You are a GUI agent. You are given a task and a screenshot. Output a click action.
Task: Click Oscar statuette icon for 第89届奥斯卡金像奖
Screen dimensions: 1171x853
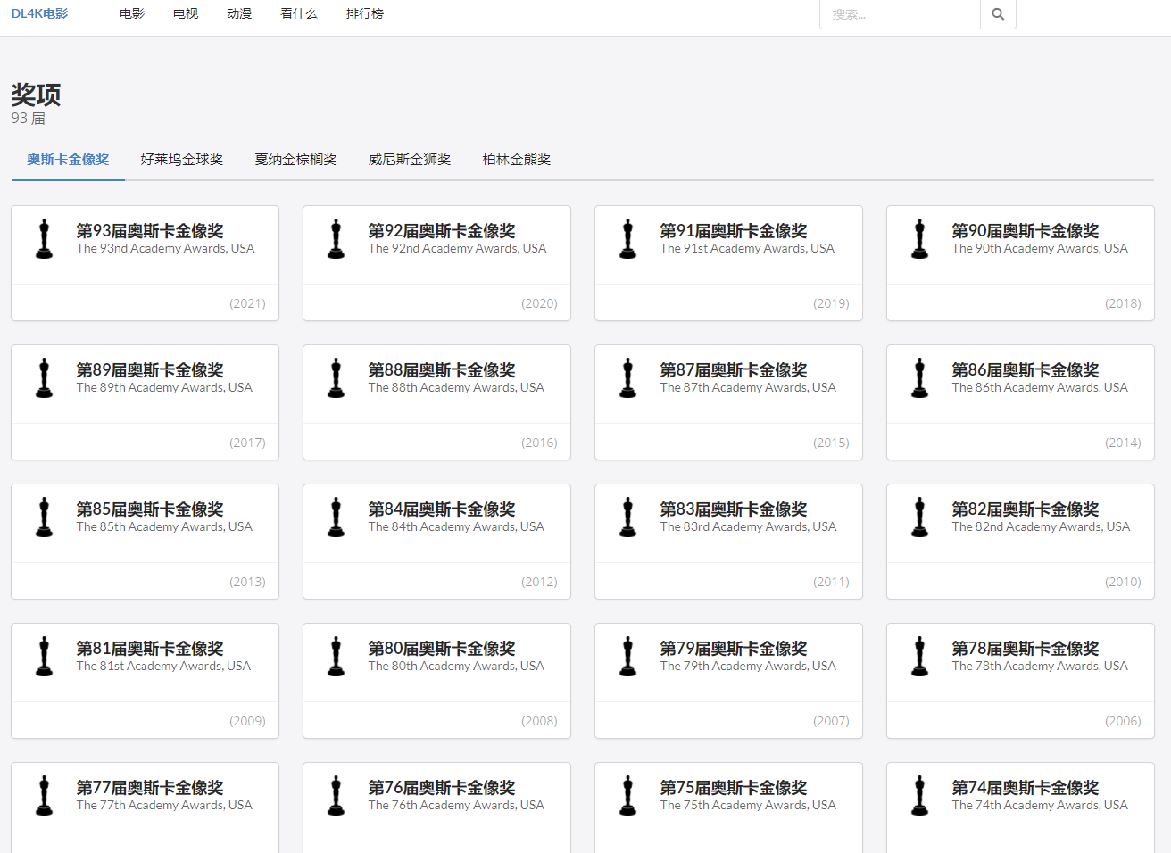tap(44, 378)
